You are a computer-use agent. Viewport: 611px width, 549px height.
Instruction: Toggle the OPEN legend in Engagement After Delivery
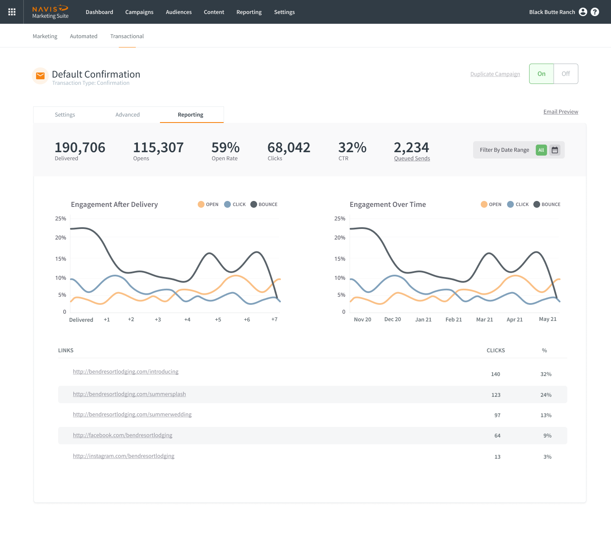(208, 204)
